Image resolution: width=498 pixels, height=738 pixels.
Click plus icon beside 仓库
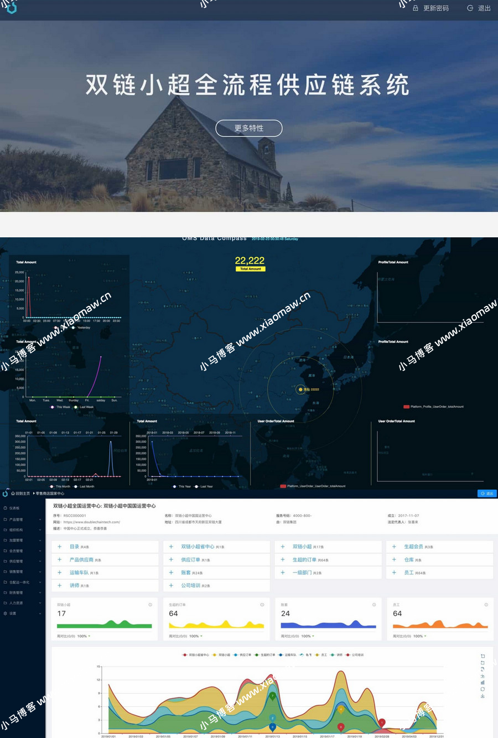(394, 560)
